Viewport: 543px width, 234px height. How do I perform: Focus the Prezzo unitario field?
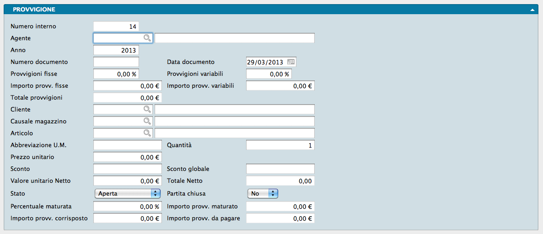(127, 157)
